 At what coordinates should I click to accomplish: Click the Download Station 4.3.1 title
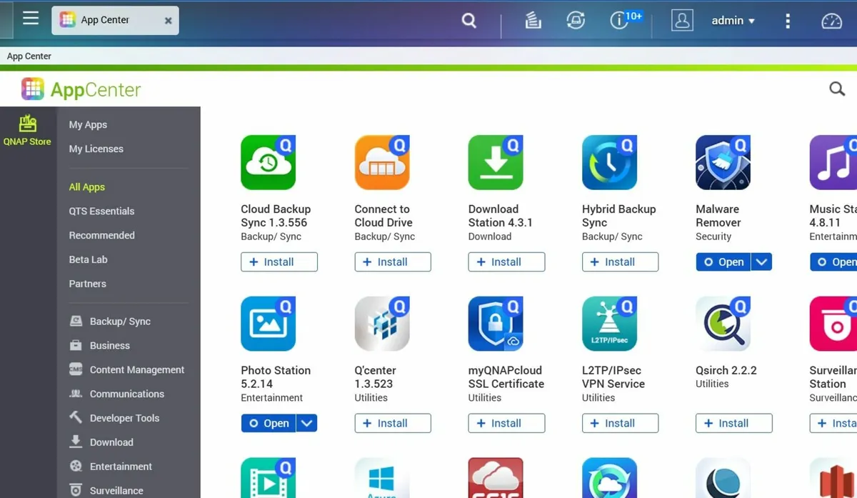501,216
